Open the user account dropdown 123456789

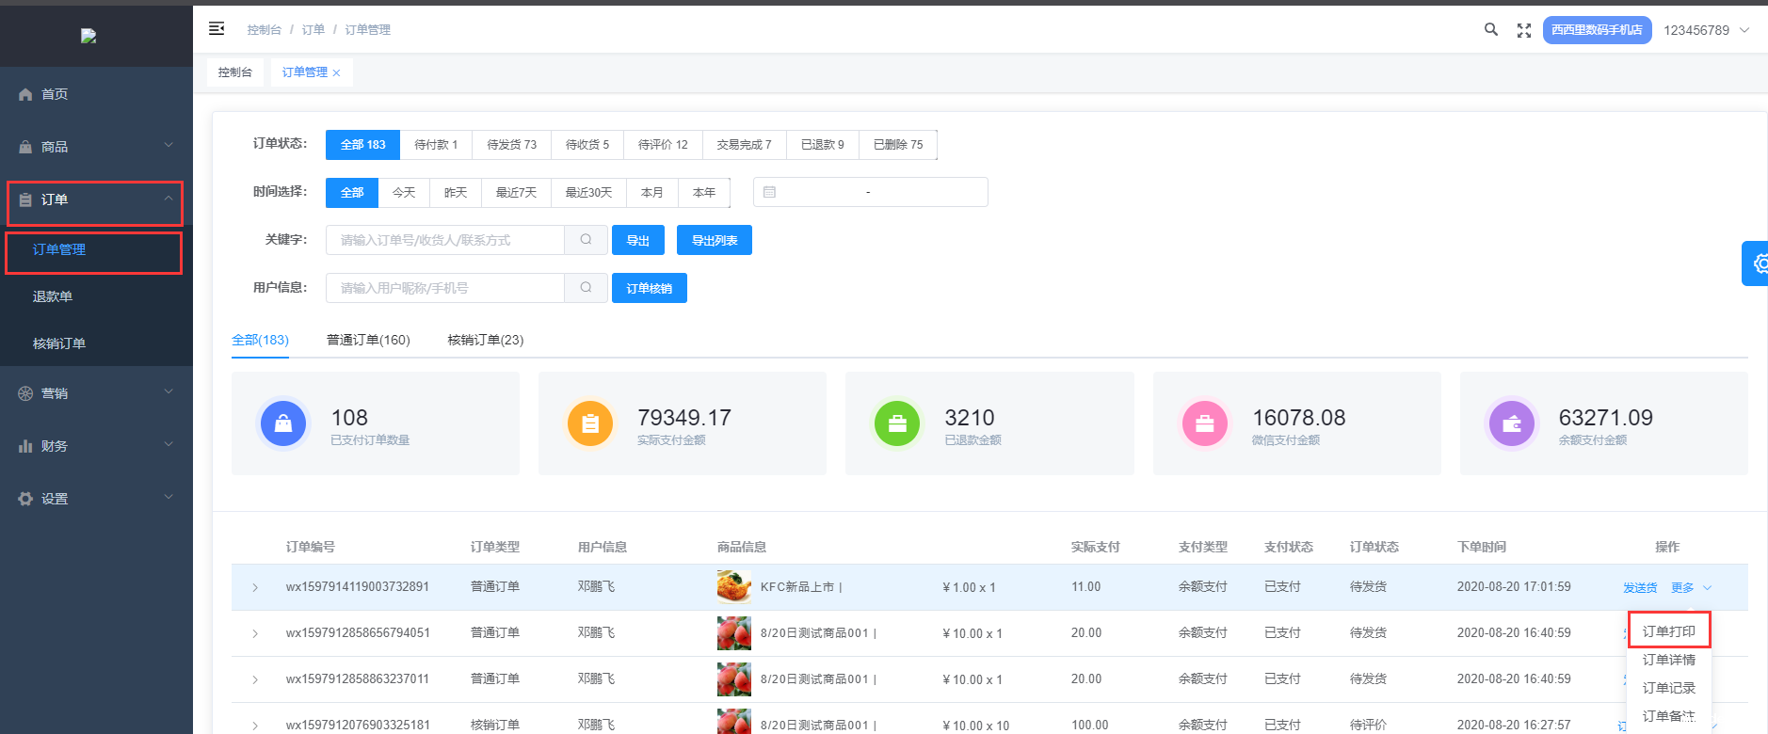tap(1705, 30)
